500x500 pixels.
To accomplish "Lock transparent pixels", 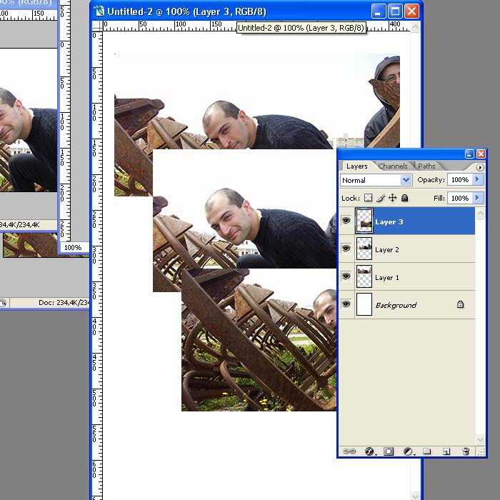I will click(369, 198).
